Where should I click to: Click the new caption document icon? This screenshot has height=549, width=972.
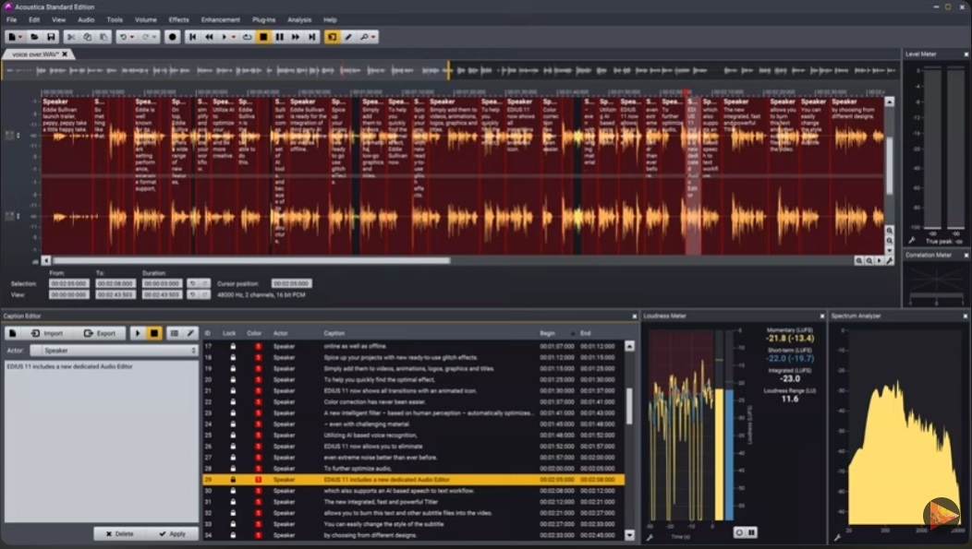pyautogui.click(x=12, y=333)
